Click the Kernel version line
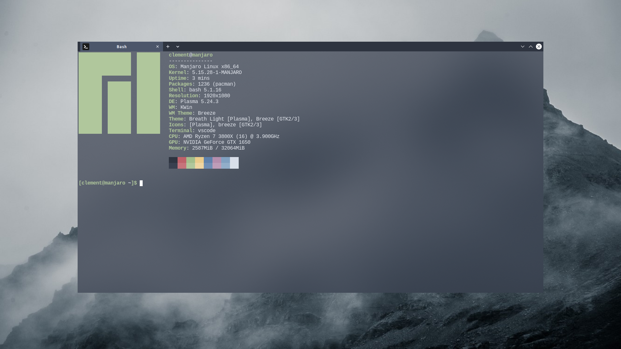 point(205,73)
